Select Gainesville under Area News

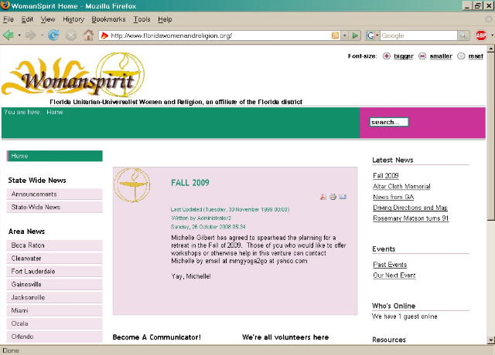tap(26, 284)
